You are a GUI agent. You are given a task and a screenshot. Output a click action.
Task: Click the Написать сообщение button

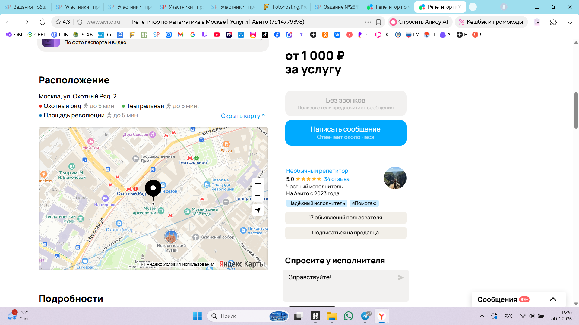pos(346,133)
